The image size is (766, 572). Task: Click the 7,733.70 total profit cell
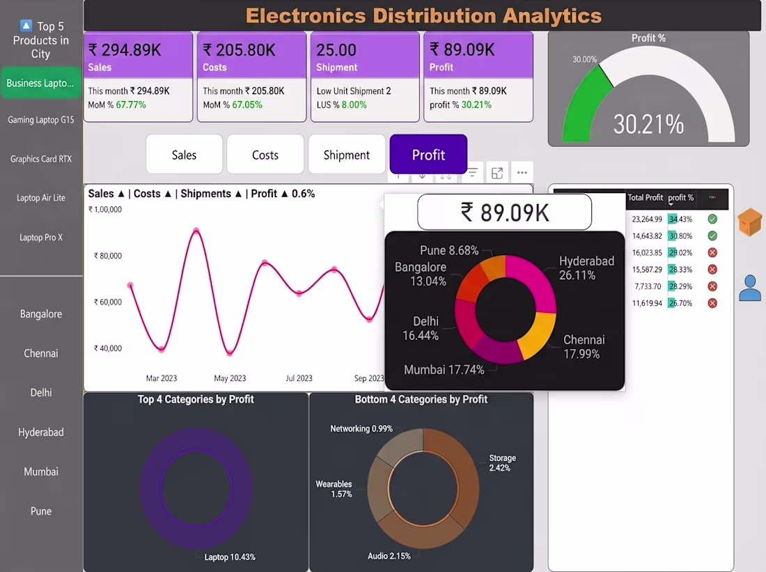(x=648, y=286)
